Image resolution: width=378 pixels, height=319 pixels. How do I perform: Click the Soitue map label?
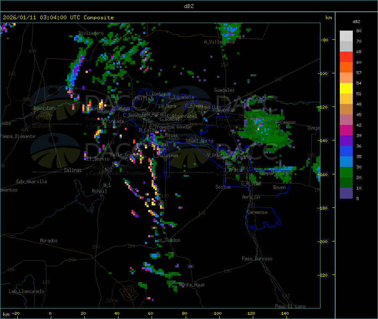click(x=223, y=187)
